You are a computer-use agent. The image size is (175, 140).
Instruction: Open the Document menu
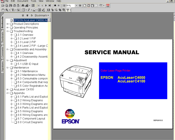point(23,1)
